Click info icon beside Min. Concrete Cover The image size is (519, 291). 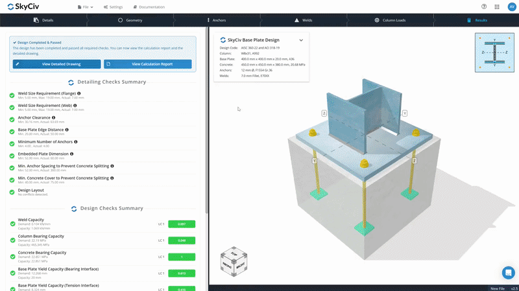pyautogui.click(x=112, y=178)
